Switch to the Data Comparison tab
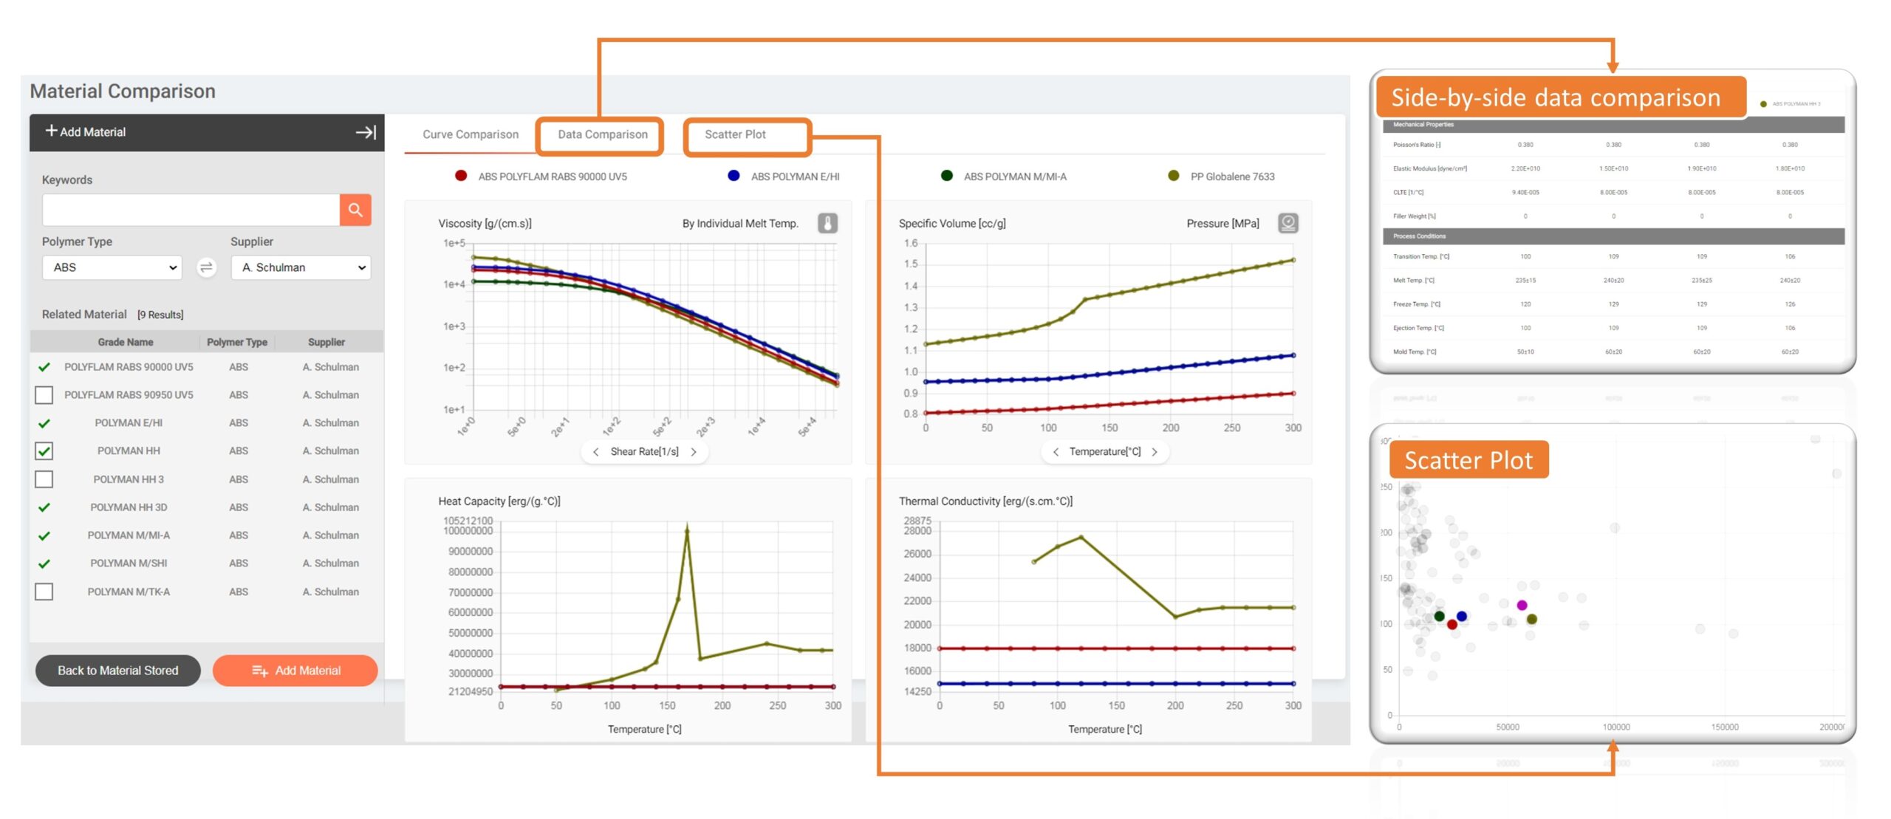Image resolution: width=1891 pixels, height=819 pixels. pyautogui.click(x=602, y=134)
